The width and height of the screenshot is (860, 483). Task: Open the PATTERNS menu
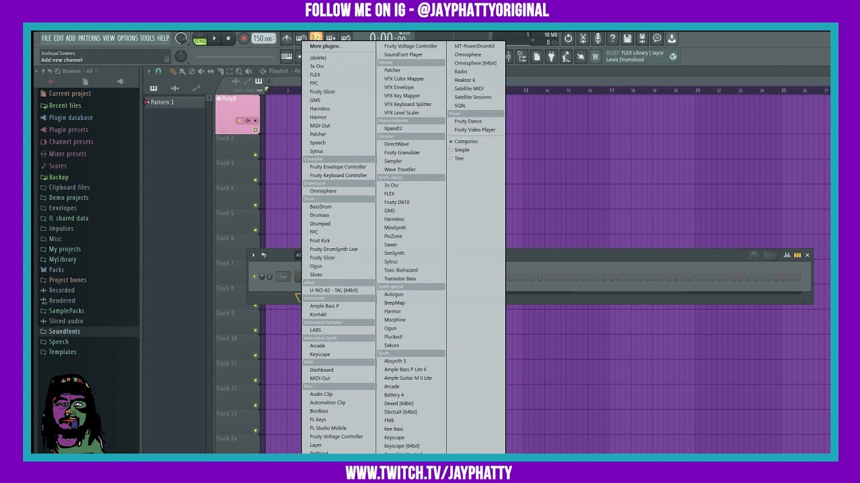(89, 38)
